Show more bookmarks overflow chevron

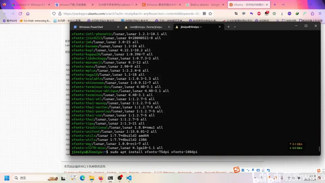tap(278, 21)
